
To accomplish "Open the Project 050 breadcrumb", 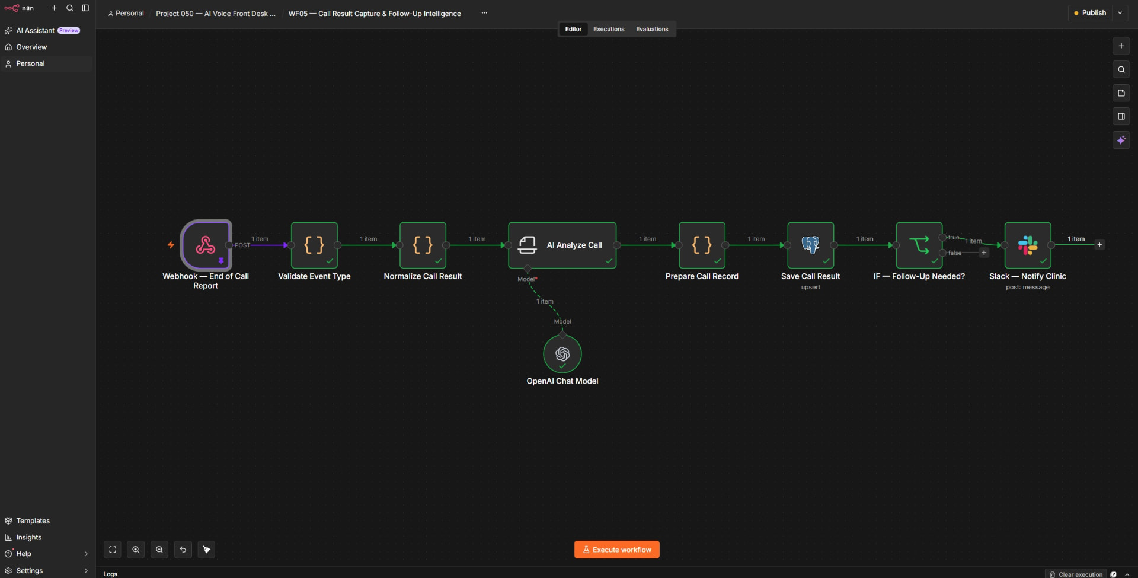I will [216, 13].
